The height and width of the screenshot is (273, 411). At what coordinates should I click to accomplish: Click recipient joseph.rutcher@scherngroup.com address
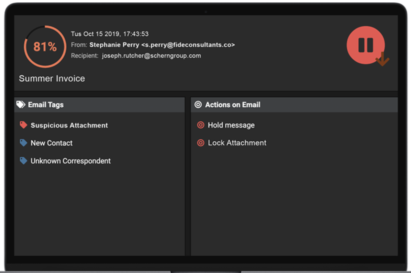pyautogui.click(x=151, y=56)
